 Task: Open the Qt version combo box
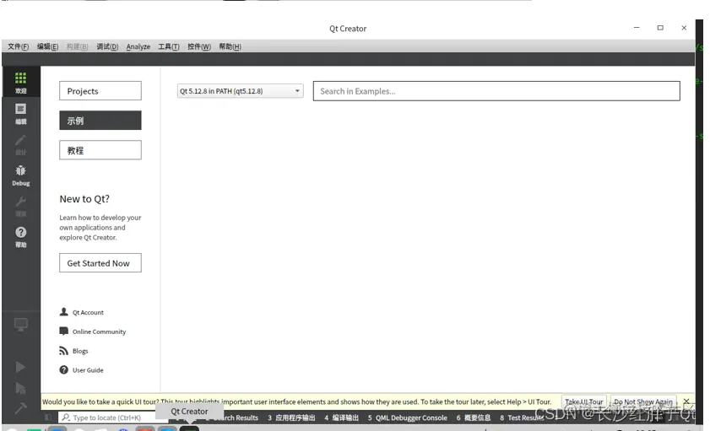240,91
